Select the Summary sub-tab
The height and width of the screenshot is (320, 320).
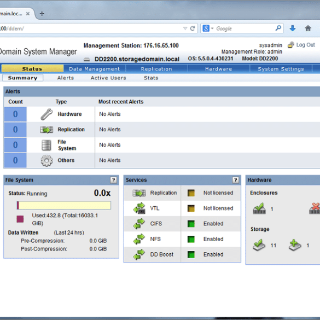point(22,78)
